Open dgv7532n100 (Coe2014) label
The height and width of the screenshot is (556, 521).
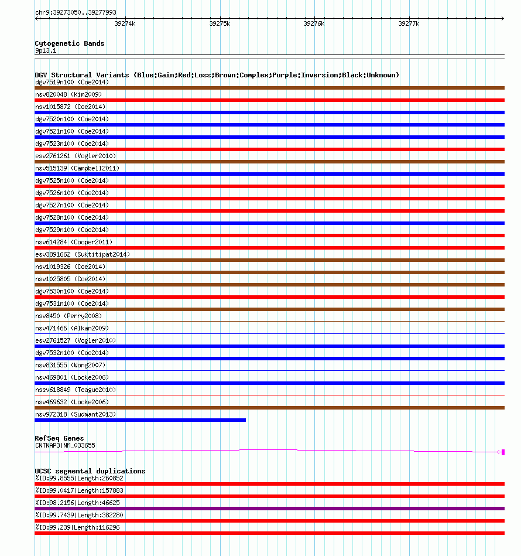coord(72,353)
